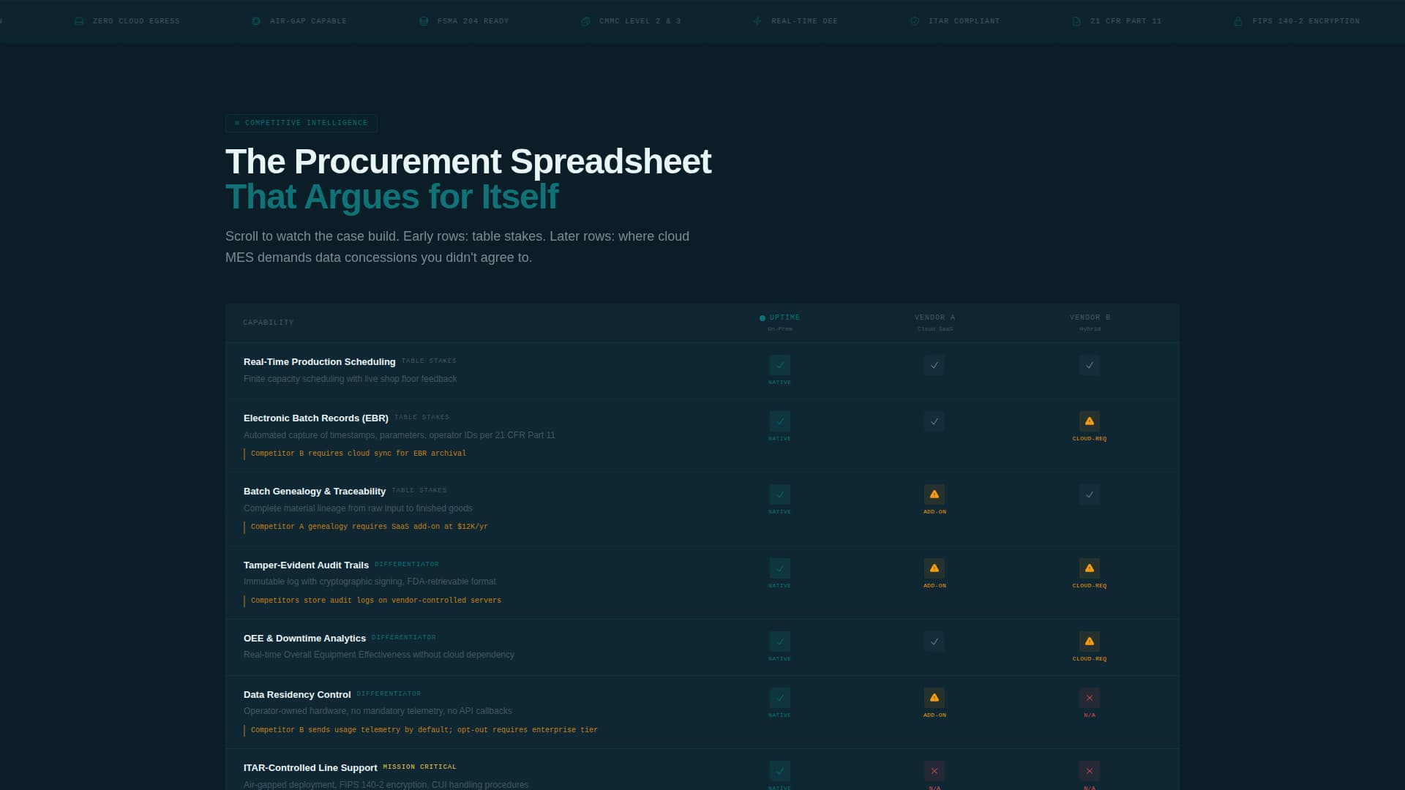
Task: Click Data Residency Control row title
Action: 297,694
